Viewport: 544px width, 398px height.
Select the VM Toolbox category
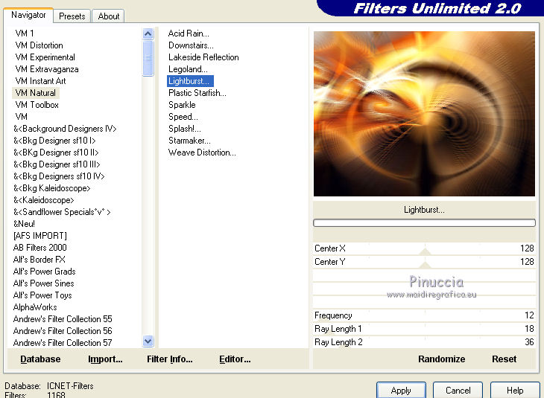[37, 105]
